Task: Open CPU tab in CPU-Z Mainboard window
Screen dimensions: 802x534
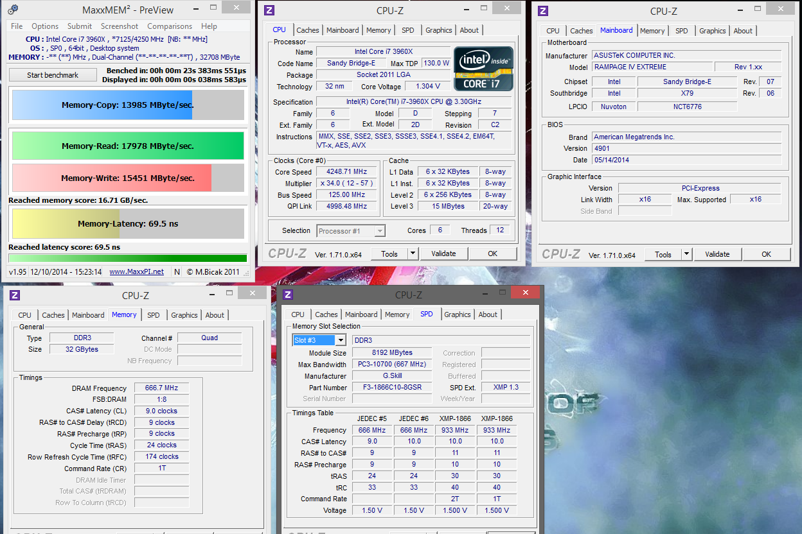Action: 553,31
